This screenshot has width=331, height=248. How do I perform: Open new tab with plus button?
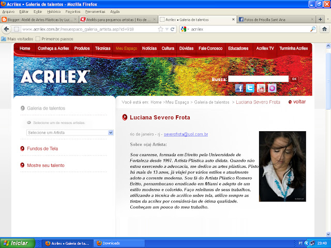(320, 20)
